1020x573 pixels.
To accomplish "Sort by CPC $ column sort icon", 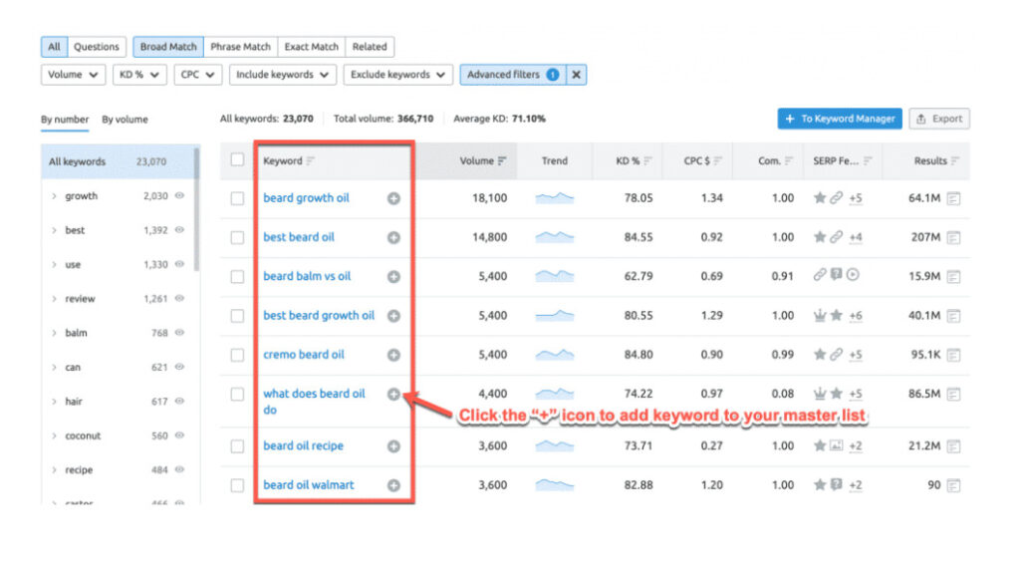I will tap(717, 160).
